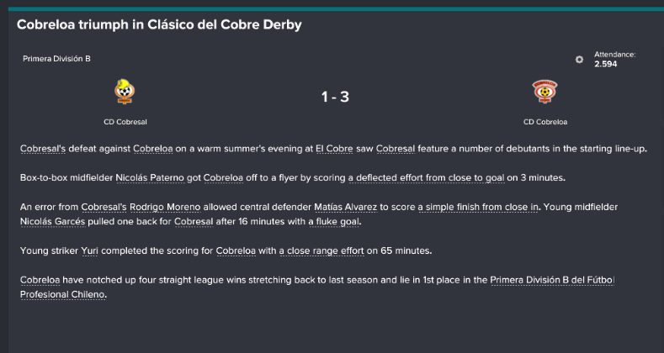
Task: Click the news headline about Clásico del Cobre
Action: coord(159,24)
